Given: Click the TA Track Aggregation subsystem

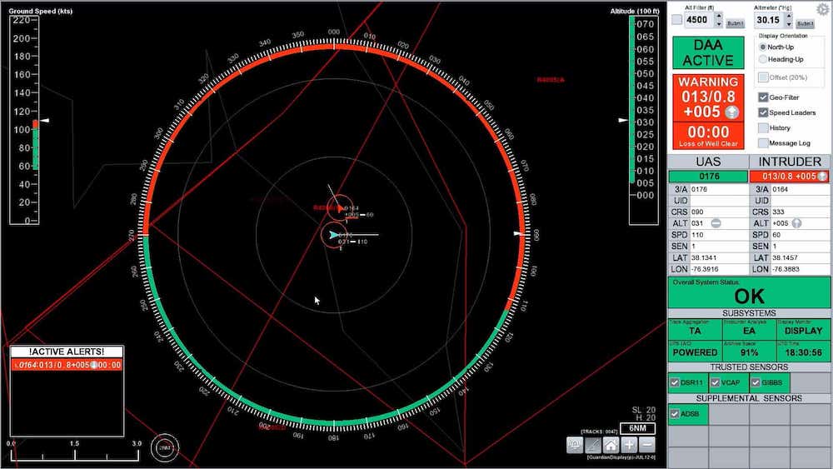Looking at the screenshot, I should (695, 329).
